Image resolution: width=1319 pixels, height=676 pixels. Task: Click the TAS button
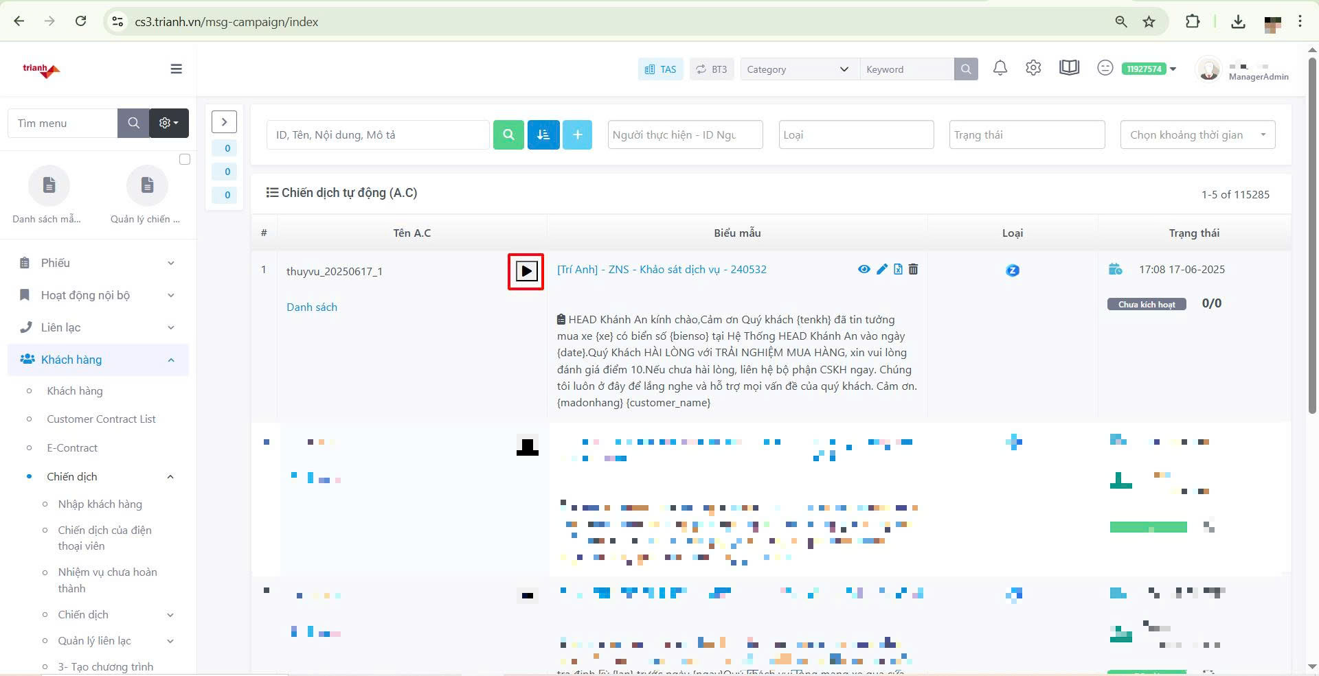tap(660, 69)
